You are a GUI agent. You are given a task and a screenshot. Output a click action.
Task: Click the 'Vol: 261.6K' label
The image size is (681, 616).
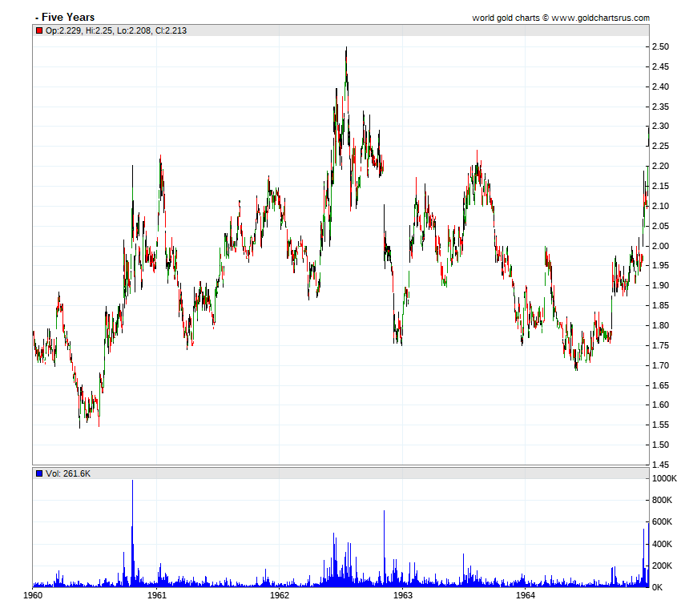click(x=68, y=473)
